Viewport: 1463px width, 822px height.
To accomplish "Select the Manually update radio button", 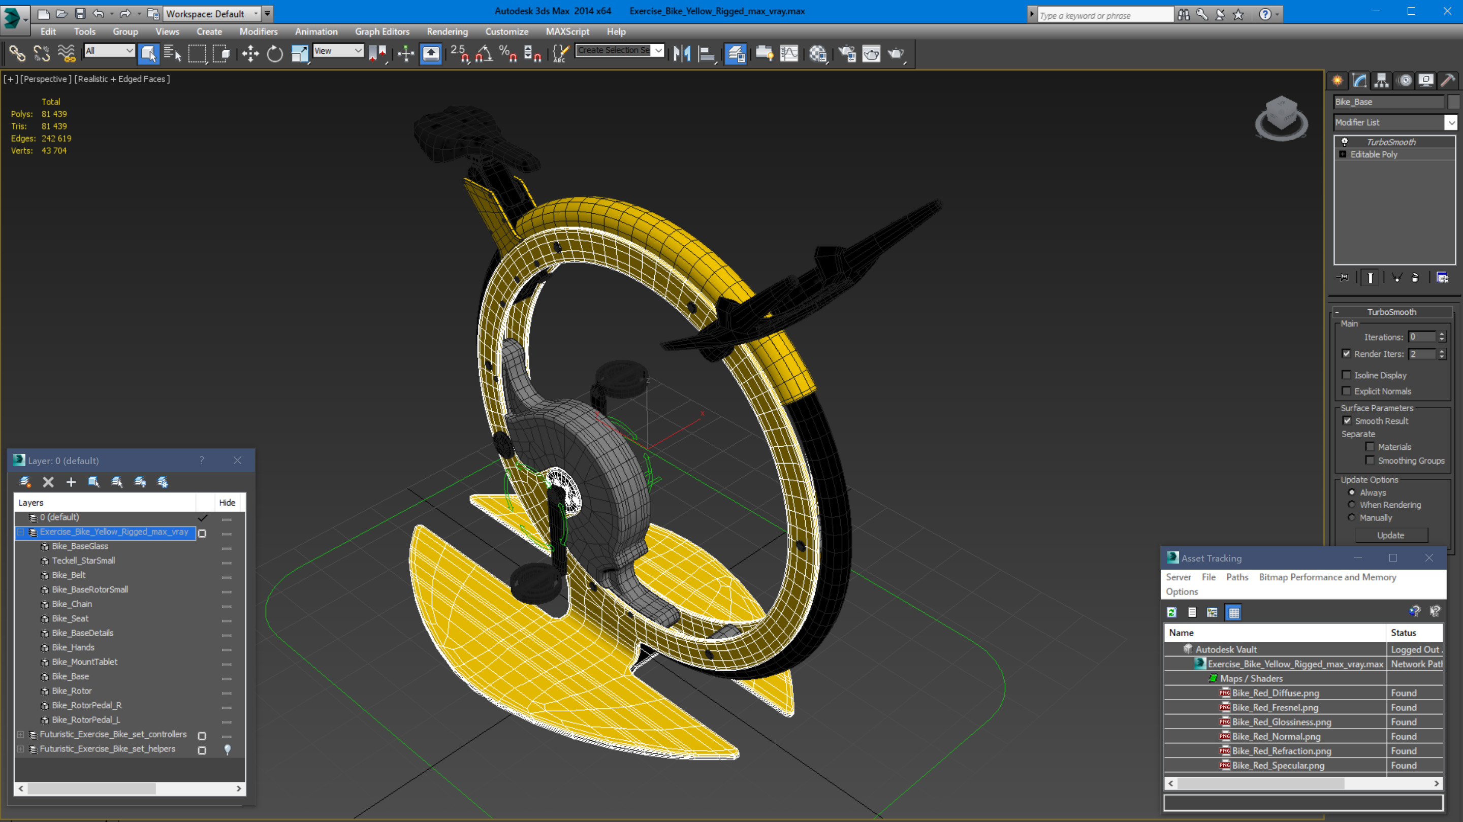I will tap(1352, 517).
